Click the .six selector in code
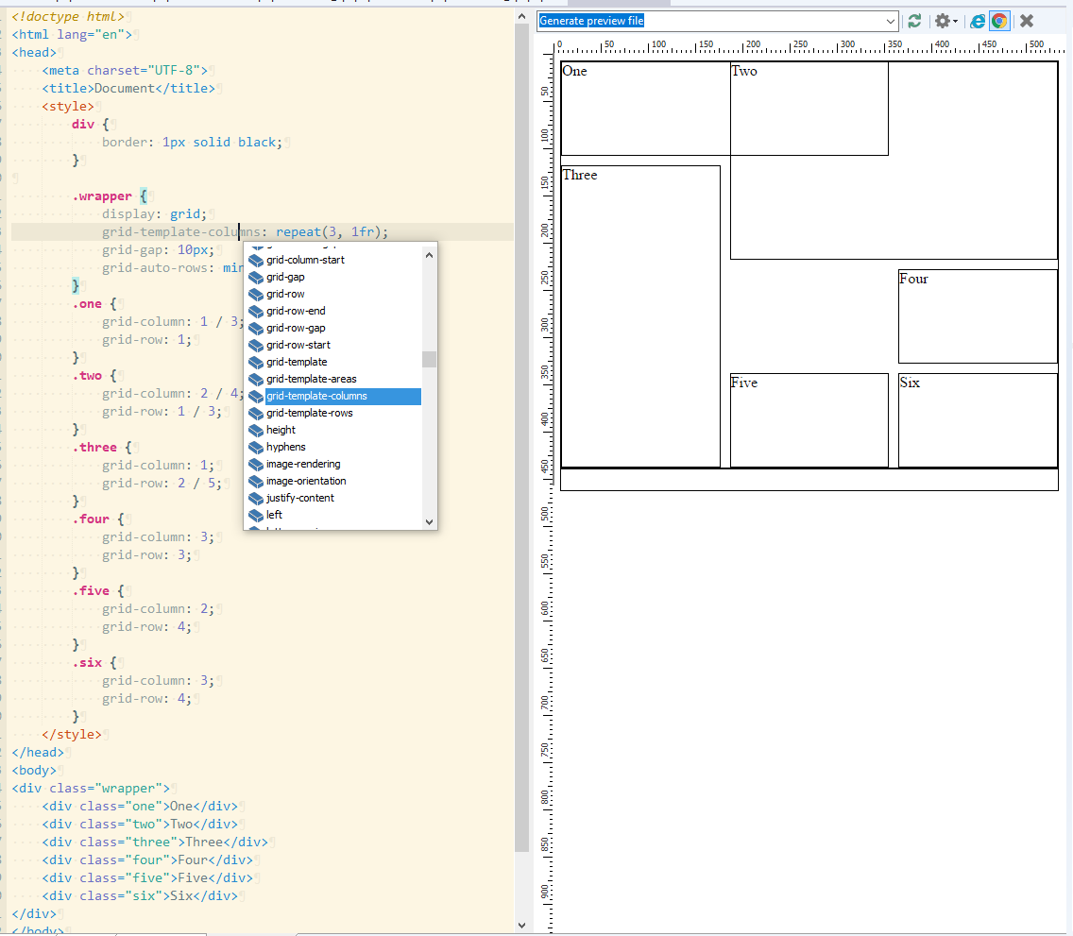The image size is (1073, 936). [x=88, y=663]
